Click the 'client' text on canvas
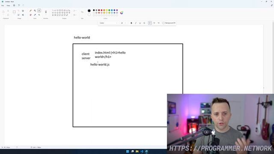 pyautogui.click(x=86, y=54)
